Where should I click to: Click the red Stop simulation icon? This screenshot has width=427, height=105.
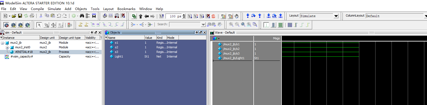(x=214, y=16)
